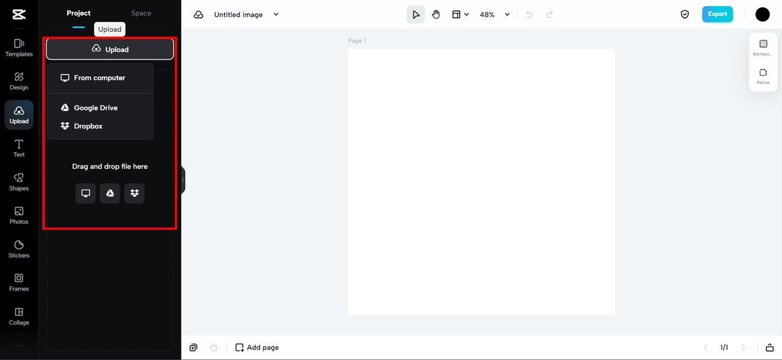The height and width of the screenshot is (360, 782).
Task: Click the cloud save status icon
Action: click(199, 15)
